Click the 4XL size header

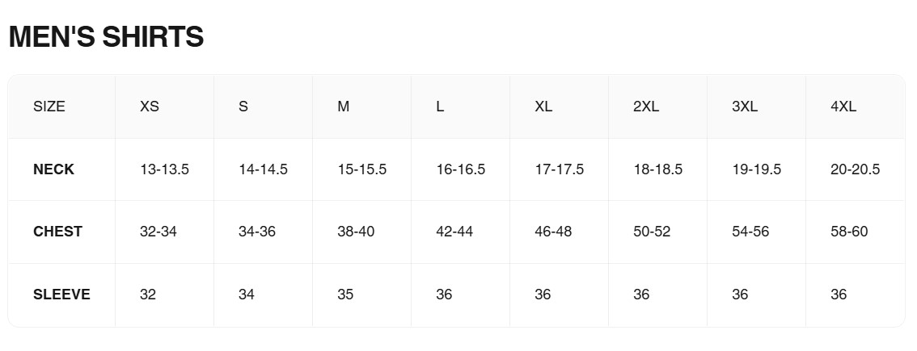843,107
